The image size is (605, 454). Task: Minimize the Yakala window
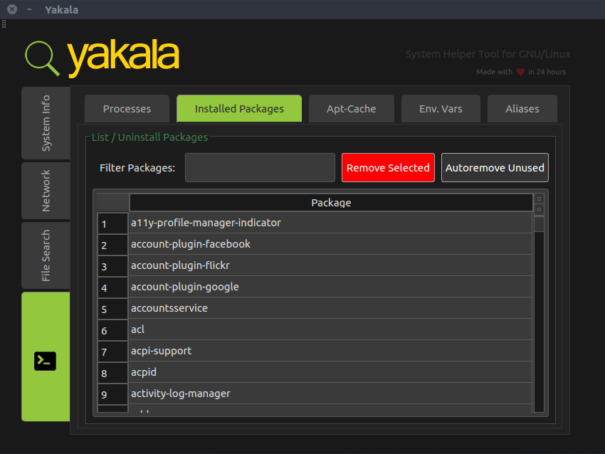coord(29,9)
